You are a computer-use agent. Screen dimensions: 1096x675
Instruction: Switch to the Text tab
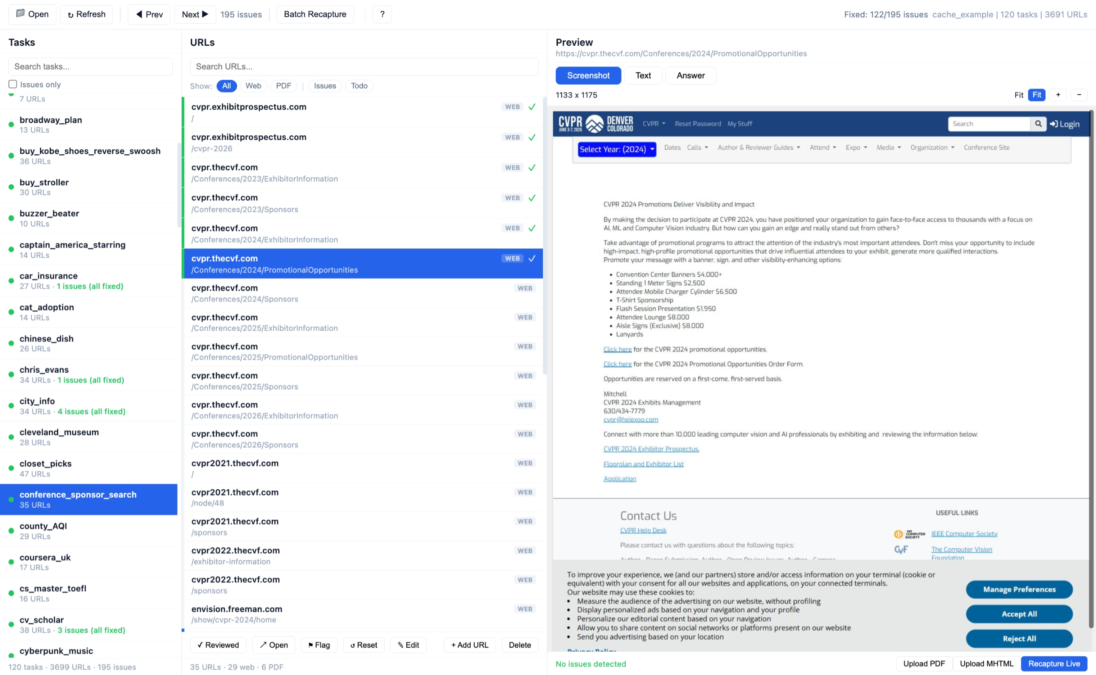click(x=643, y=75)
